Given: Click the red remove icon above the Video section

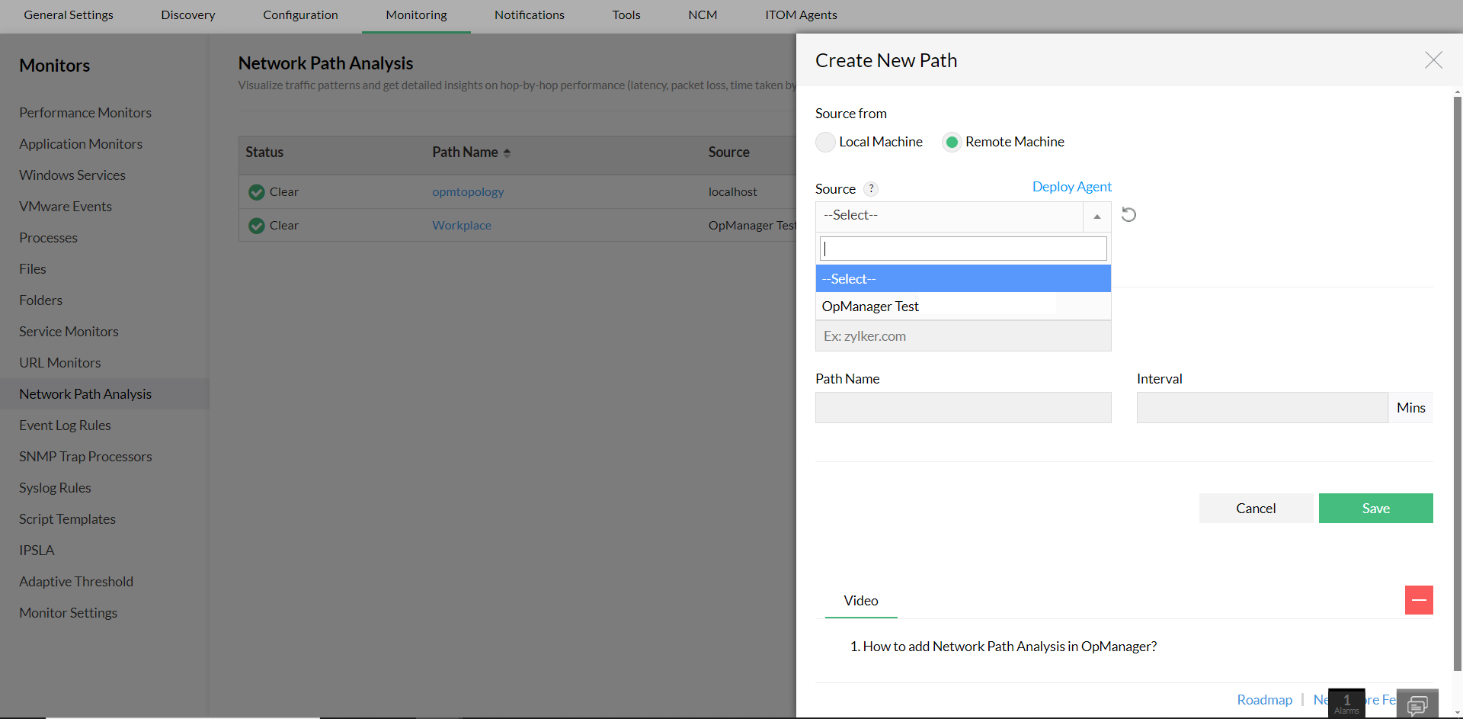Looking at the screenshot, I should [1419, 600].
